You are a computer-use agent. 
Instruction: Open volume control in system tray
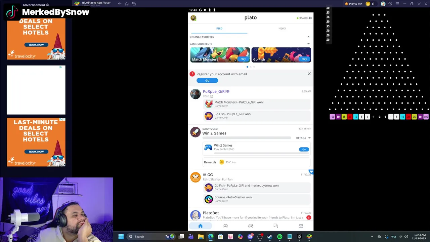point(406,237)
